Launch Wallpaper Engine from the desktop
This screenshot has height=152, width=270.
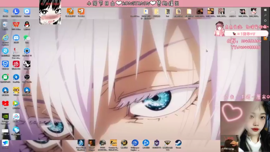click(135, 143)
